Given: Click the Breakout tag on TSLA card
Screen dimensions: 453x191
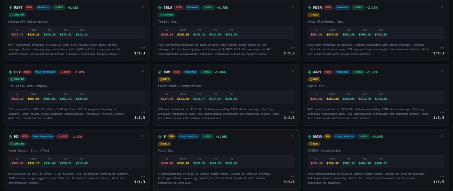Looking at the screenshot, I should coord(193,8).
